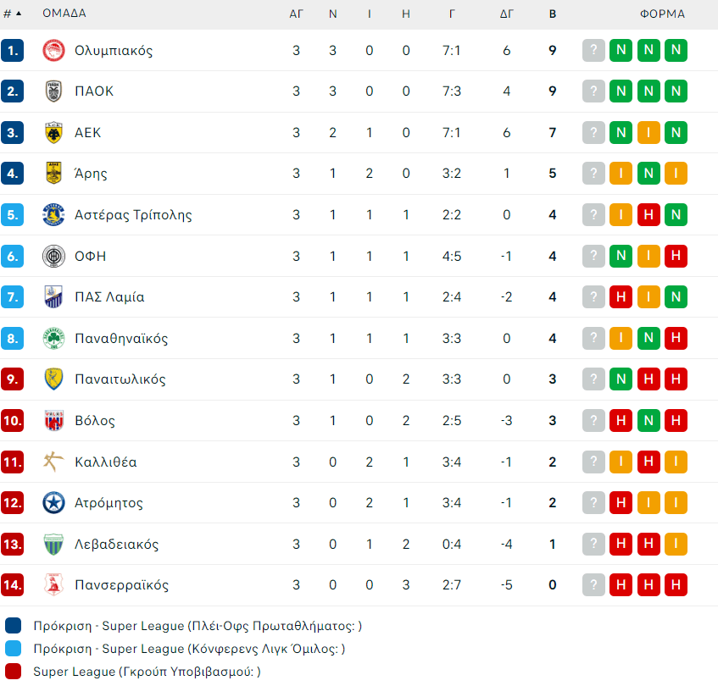The width and height of the screenshot is (718, 686).
Task: Click the ΠΑΣ Λαμία team name
Action: coord(109,297)
